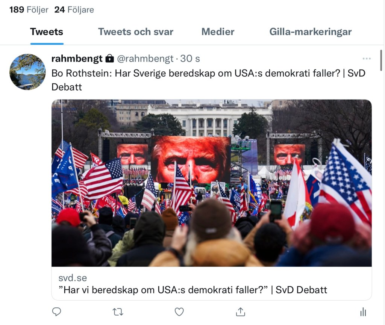Like the tweet with the heart icon
385x325 pixels.
tap(179, 312)
